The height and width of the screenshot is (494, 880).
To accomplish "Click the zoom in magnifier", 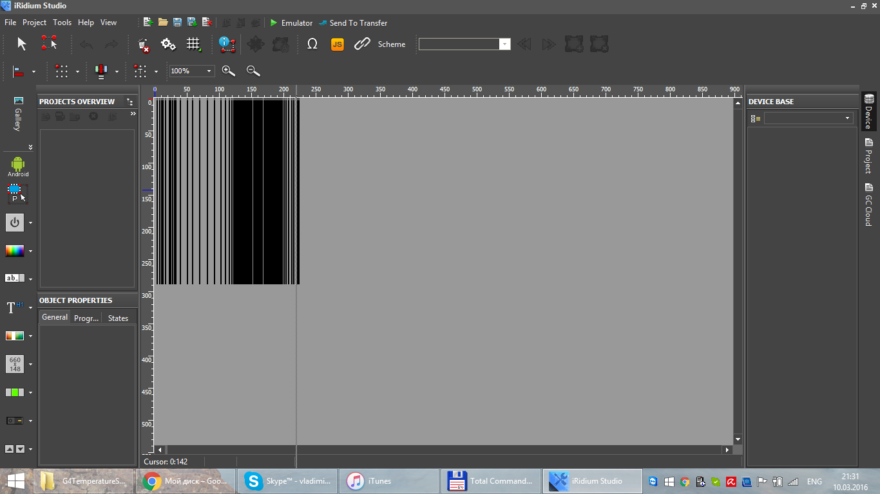I will coord(228,71).
